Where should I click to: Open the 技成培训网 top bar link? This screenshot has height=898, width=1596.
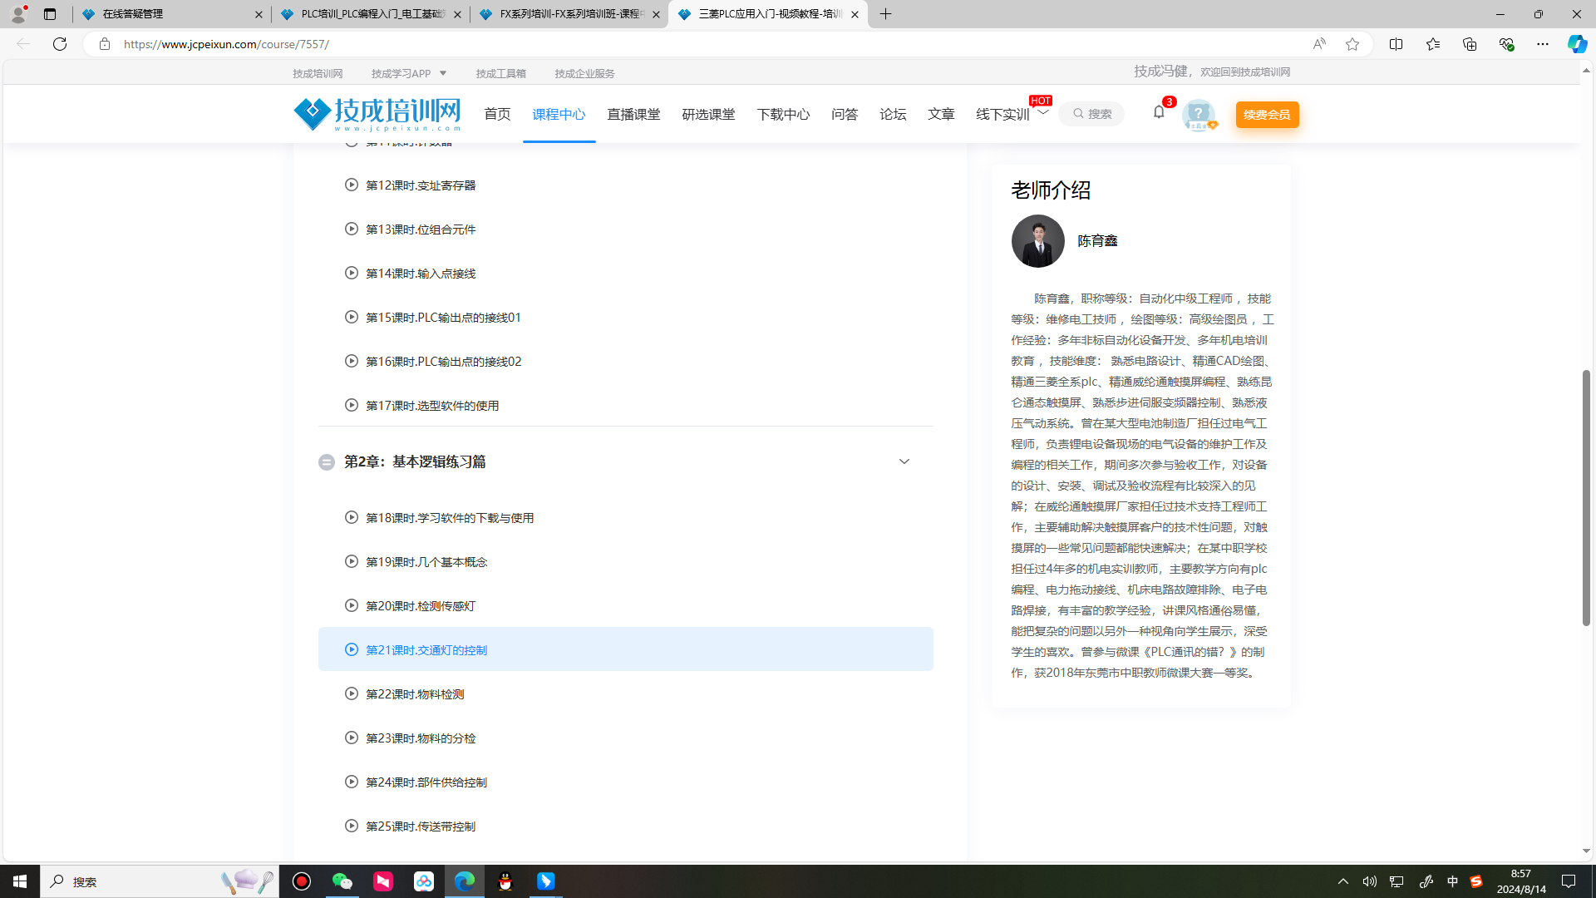318,73
